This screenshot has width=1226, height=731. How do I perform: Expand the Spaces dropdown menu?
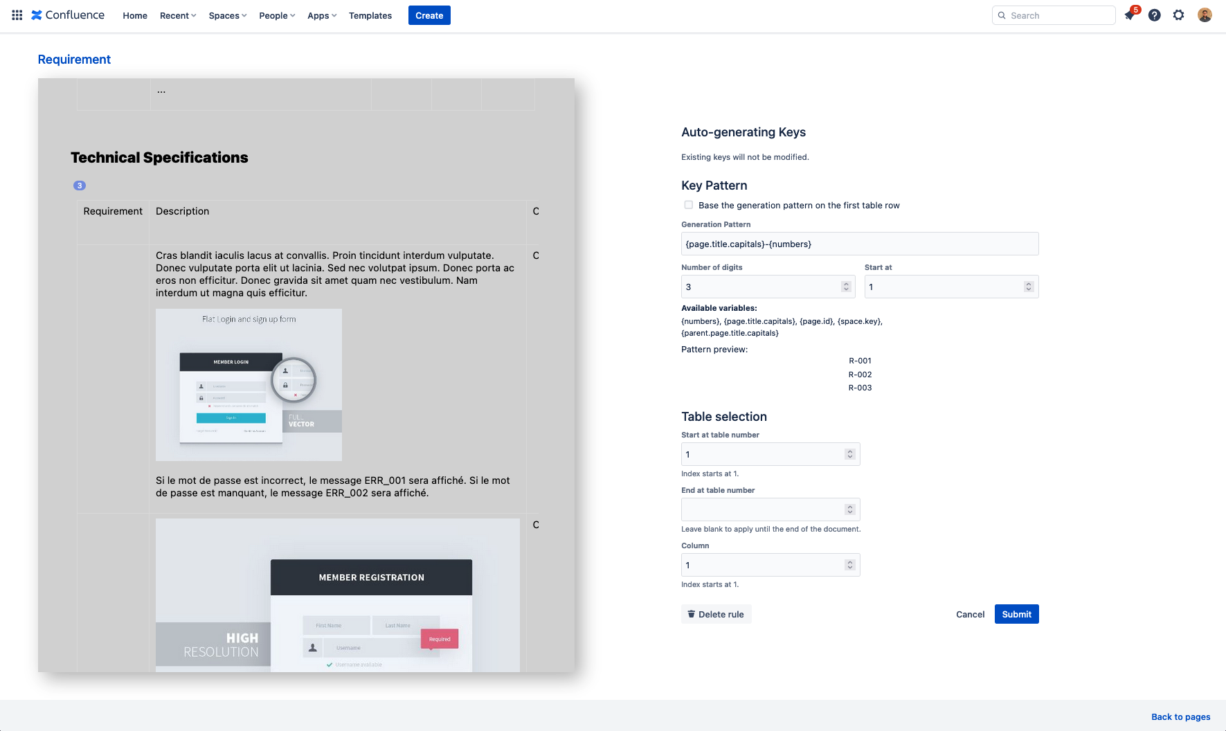pos(227,15)
